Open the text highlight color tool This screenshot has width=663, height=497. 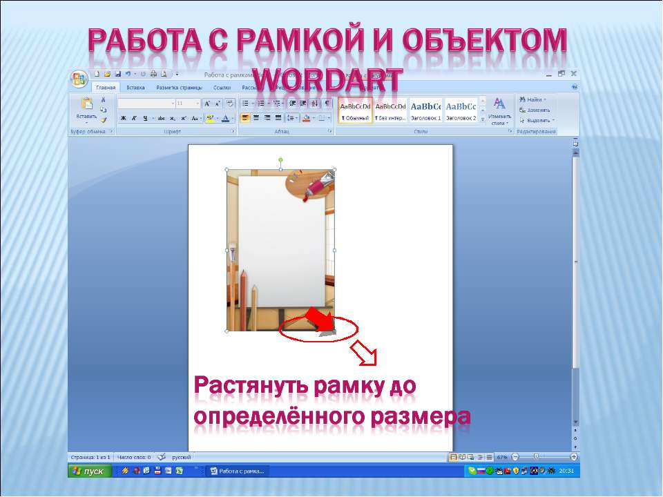tap(209, 118)
